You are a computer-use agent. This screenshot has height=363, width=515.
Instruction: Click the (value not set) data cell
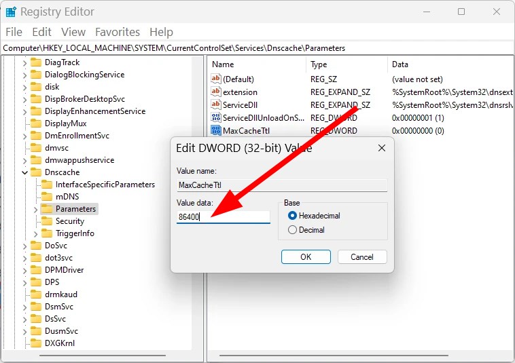point(417,79)
